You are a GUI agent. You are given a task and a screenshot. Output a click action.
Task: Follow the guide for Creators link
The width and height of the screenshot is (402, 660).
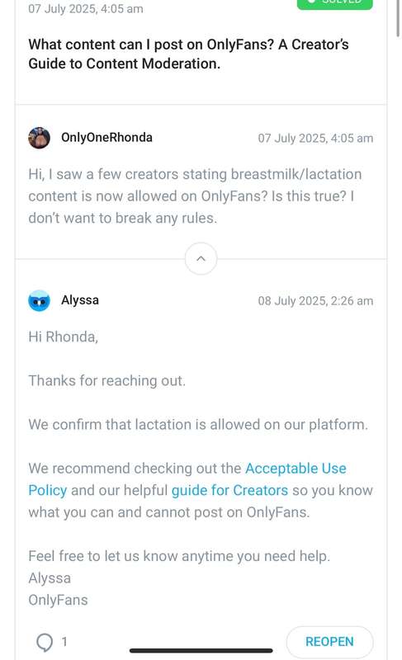(229, 490)
